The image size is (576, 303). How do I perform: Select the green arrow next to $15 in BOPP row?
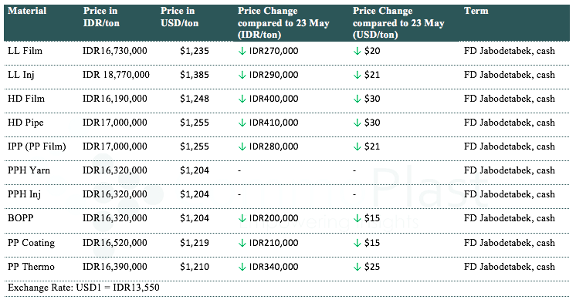point(357,218)
